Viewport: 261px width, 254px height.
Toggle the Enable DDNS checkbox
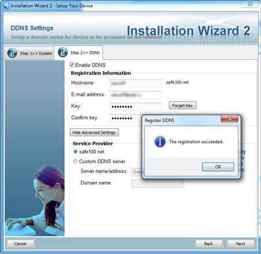(72, 65)
